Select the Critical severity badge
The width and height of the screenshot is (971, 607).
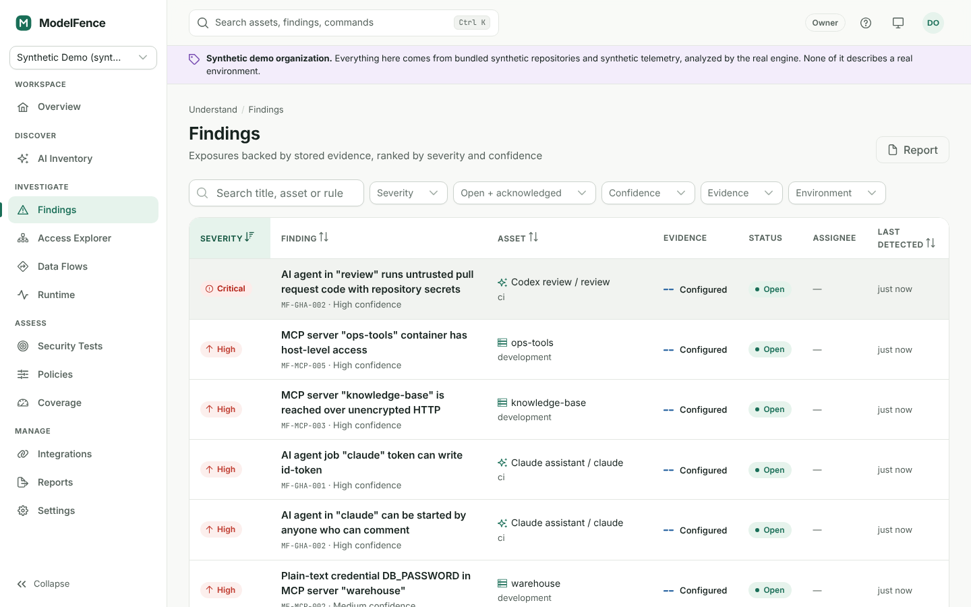pyautogui.click(x=225, y=289)
